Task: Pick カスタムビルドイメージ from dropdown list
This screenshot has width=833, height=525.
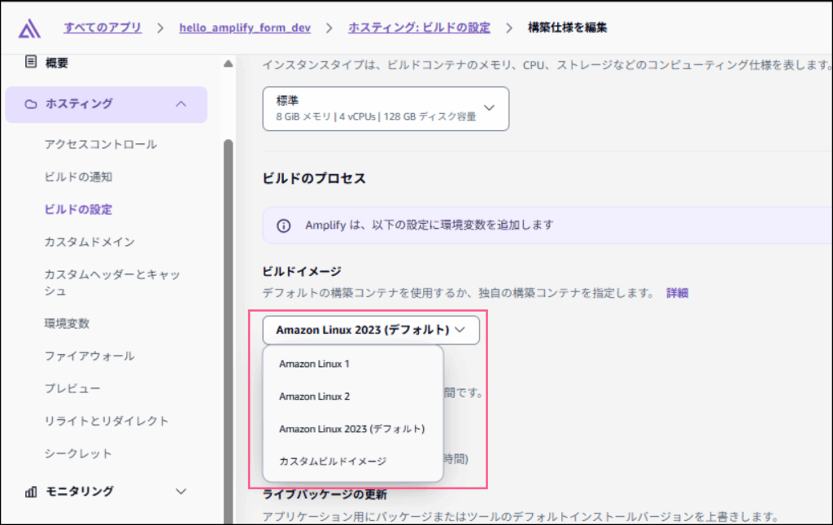Action: tap(332, 462)
